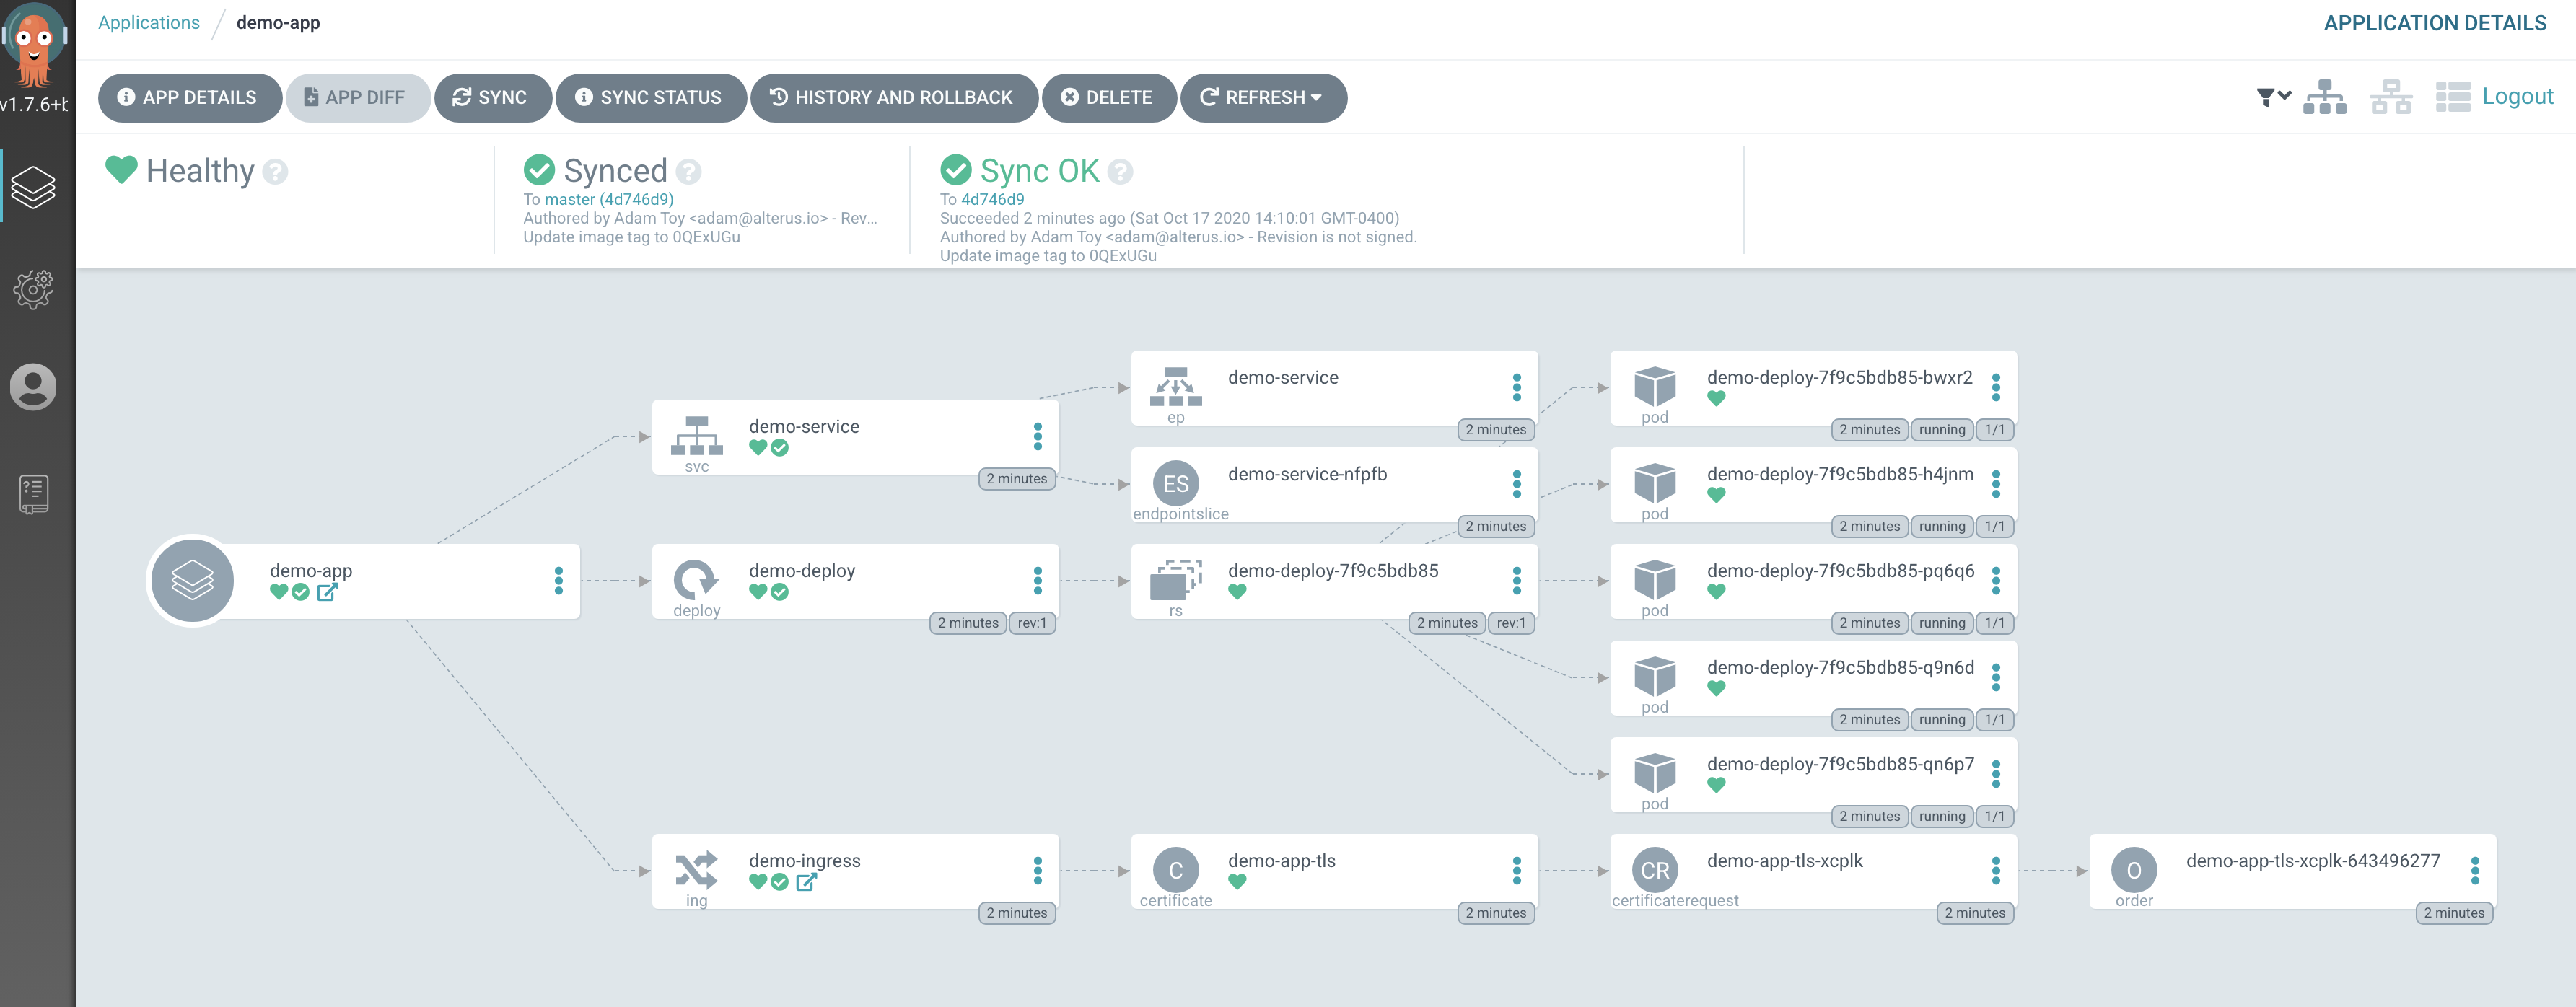This screenshot has height=1007, width=2576.
Task: Open kebab menu on demo-service-nfpfb node
Action: (x=1516, y=484)
